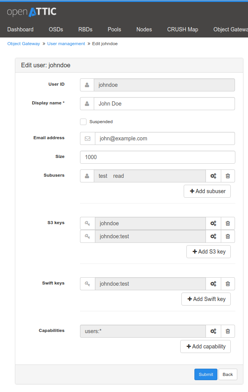Viewport: 248px width, 392px height.
Task: Click Add subuser button
Action: [207, 191]
